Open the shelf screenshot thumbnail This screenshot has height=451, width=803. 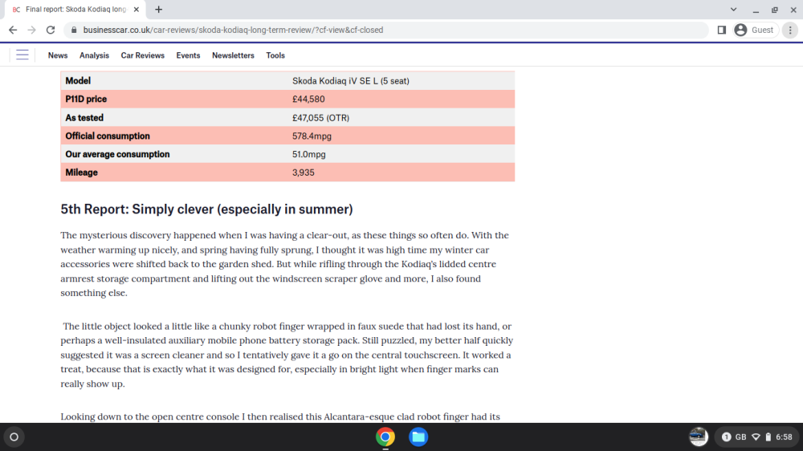(699, 437)
